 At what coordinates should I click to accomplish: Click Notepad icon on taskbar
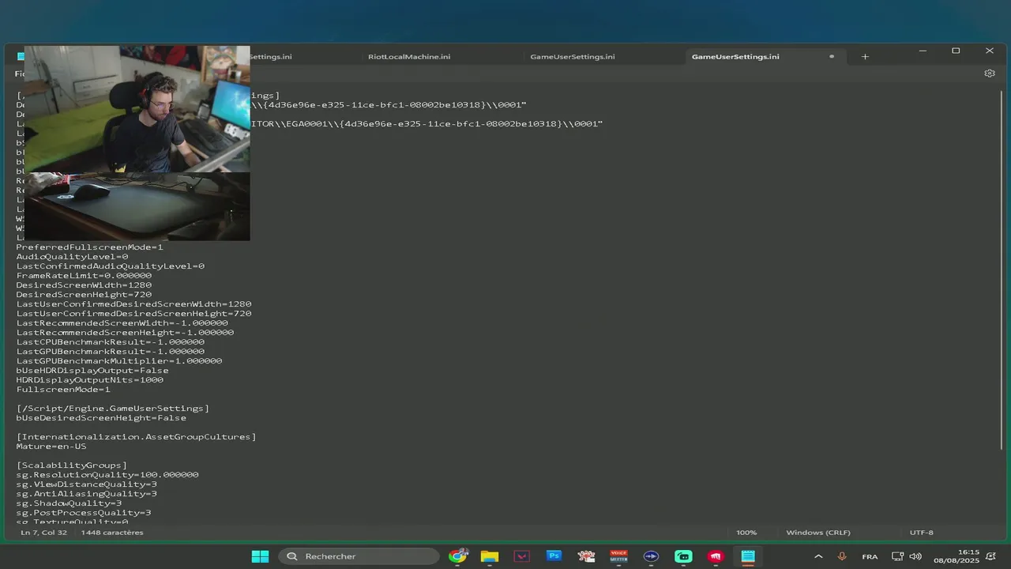(748, 556)
